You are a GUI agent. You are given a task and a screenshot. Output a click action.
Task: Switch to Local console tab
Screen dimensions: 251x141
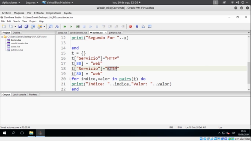click(19, 94)
